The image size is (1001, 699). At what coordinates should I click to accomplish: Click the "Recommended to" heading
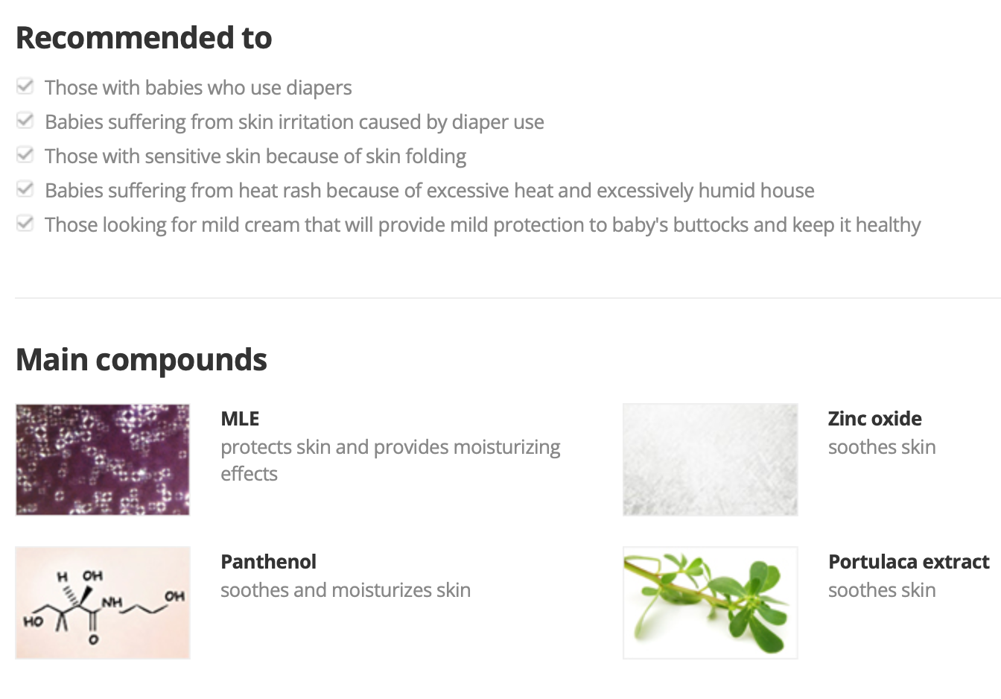coord(144,38)
